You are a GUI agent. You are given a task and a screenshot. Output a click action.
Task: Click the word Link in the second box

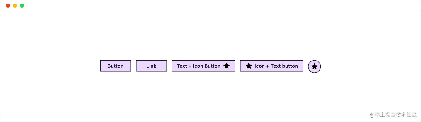151,66
